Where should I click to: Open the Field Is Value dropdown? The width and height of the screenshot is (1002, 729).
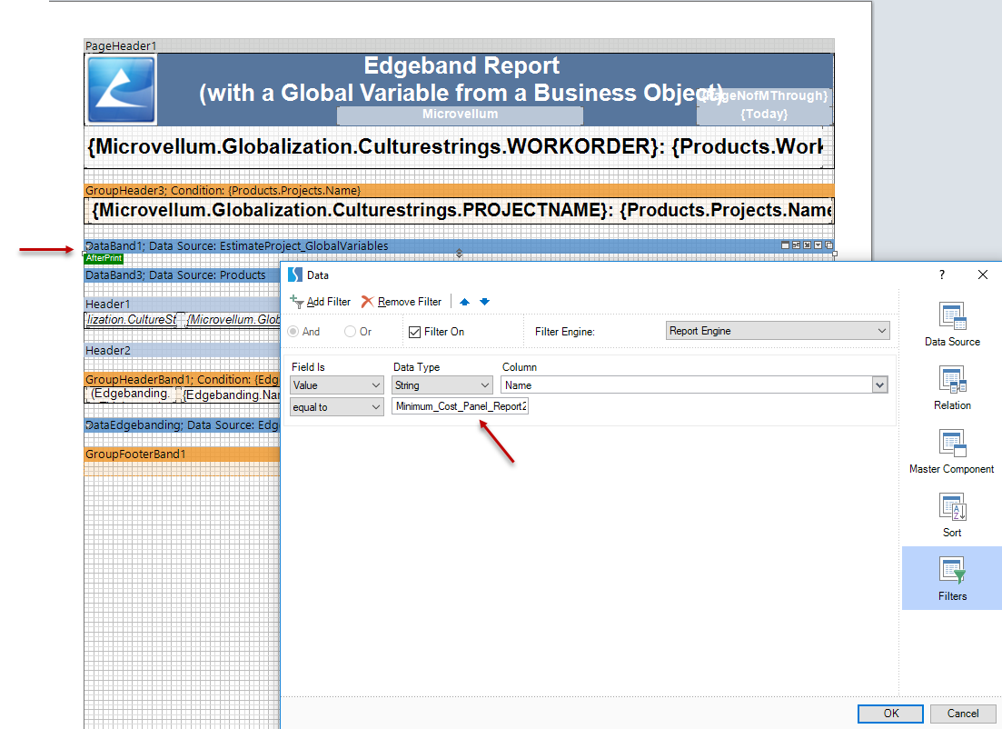(x=337, y=385)
